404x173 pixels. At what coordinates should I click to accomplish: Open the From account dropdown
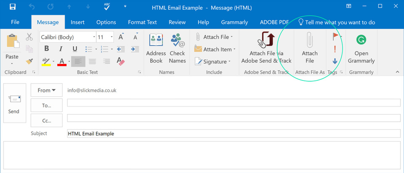tap(46, 90)
